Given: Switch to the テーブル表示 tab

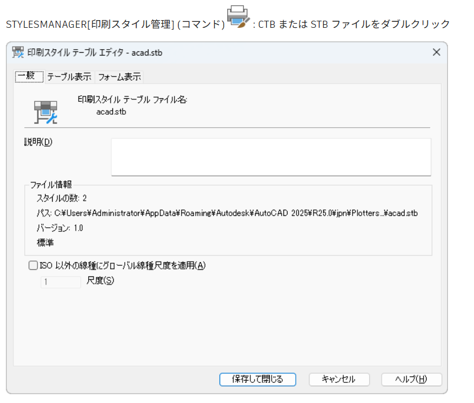Looking at the screenshot, I should [x=69, y=77].
